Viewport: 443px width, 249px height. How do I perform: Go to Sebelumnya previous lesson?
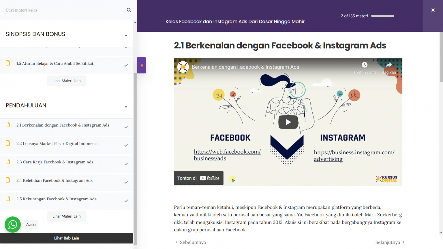(191, 242)
